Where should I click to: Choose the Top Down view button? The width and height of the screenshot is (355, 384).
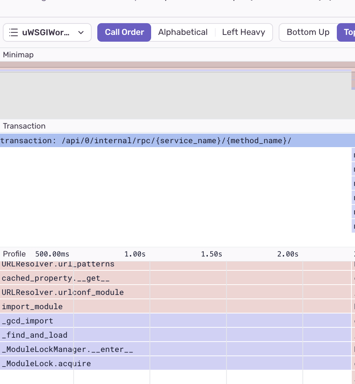346,32
